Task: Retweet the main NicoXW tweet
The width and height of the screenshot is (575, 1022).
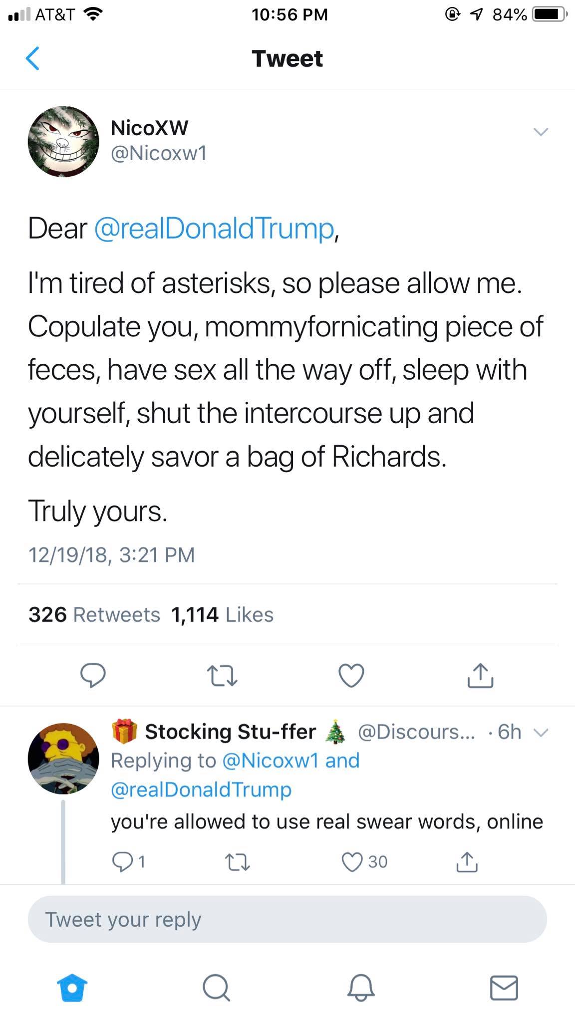Action: pyautogui.click(x=222, y=676)
